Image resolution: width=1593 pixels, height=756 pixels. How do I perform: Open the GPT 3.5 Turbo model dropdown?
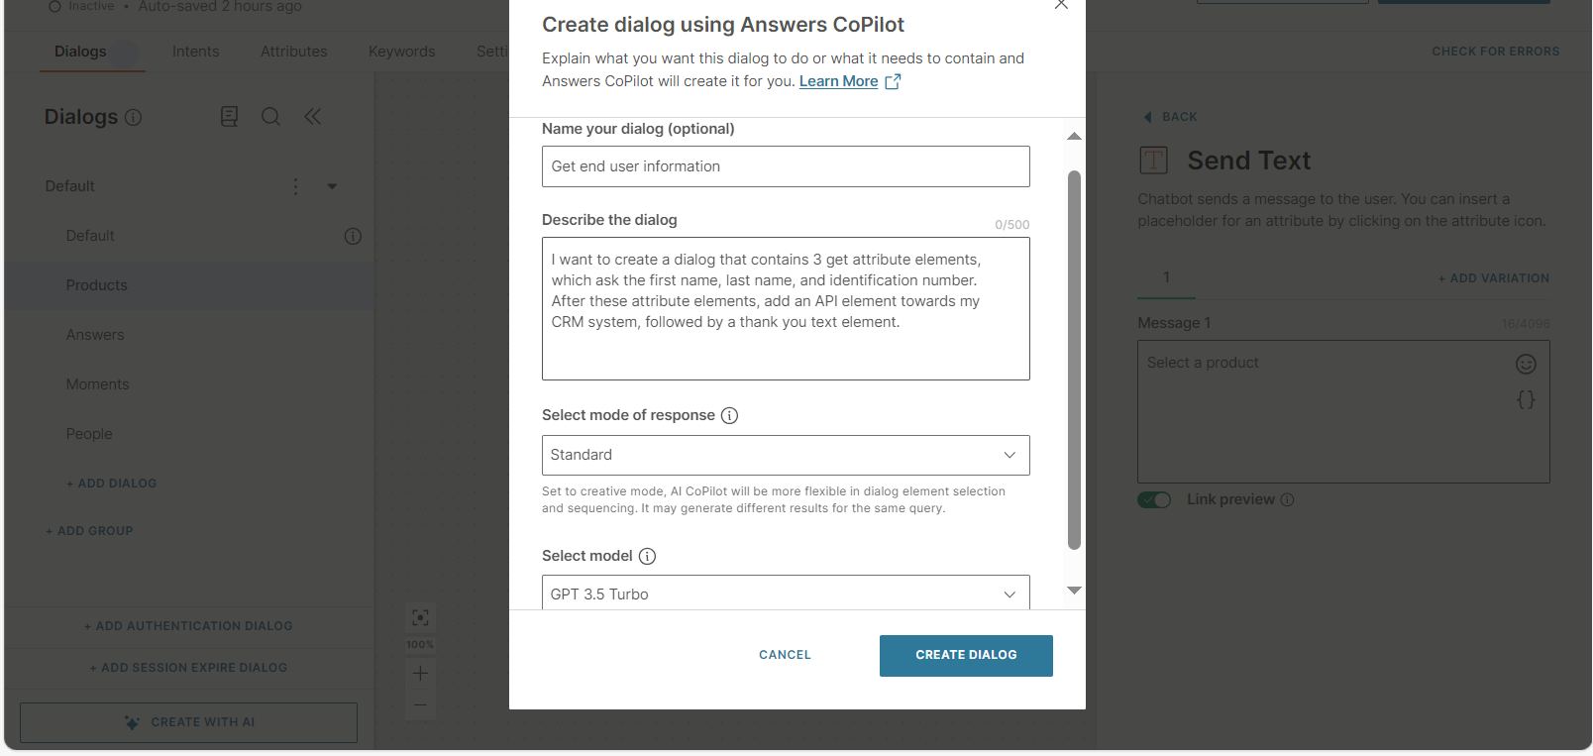(x=785, y=594)
